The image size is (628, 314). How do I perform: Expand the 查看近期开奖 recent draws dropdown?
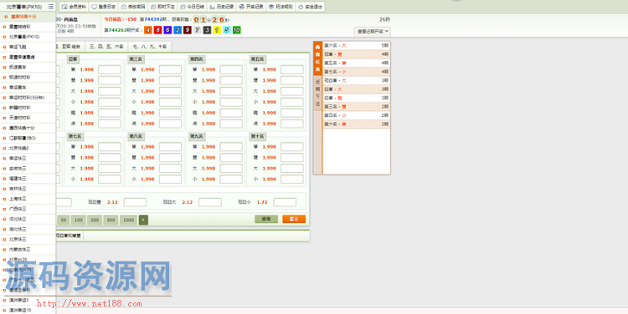click(372, 31)
